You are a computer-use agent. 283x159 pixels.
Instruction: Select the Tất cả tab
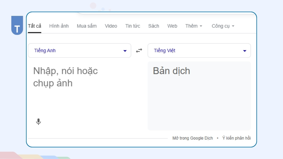pyautogui.click(x=34, y=26)
